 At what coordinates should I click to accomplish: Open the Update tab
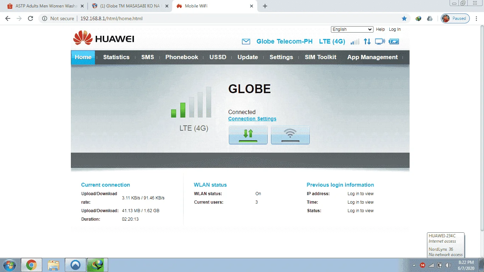click(x=248, y=57)
